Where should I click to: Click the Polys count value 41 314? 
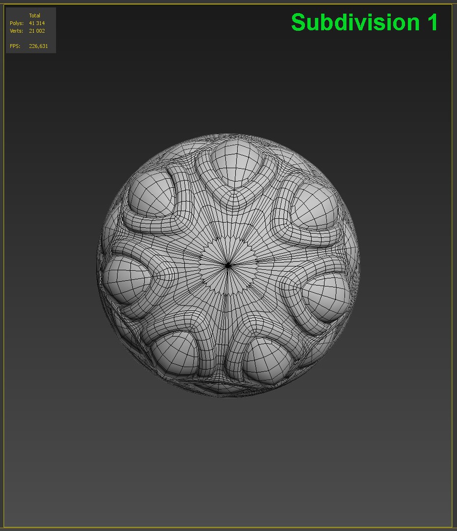tap(37, 24)
